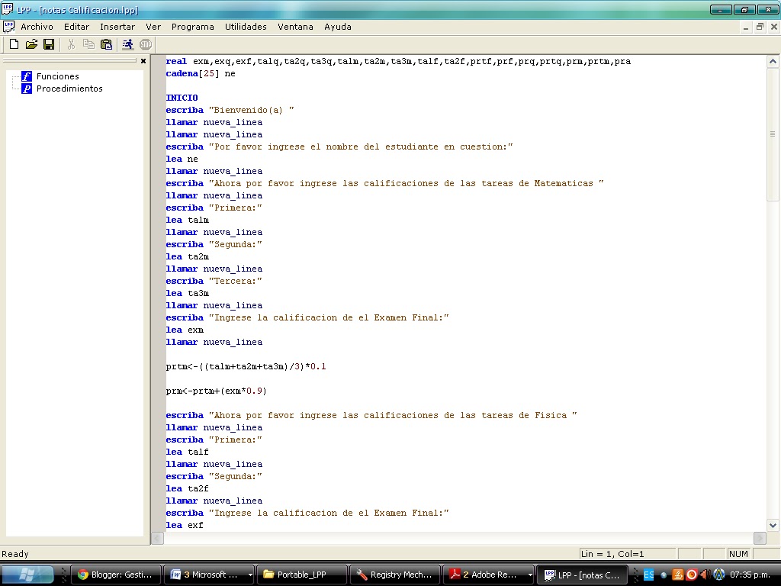Open the Programa menu

[x=192, y=26]
